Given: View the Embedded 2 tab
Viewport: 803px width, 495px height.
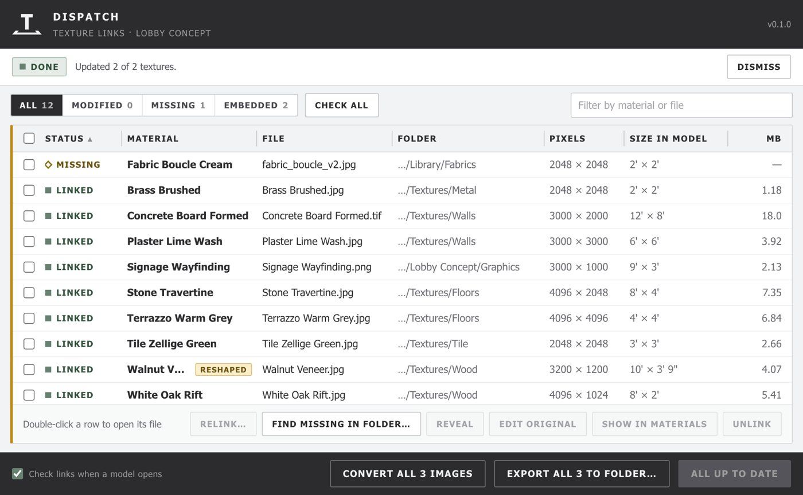Looking at the screenshot, I should tap(256, 105).
